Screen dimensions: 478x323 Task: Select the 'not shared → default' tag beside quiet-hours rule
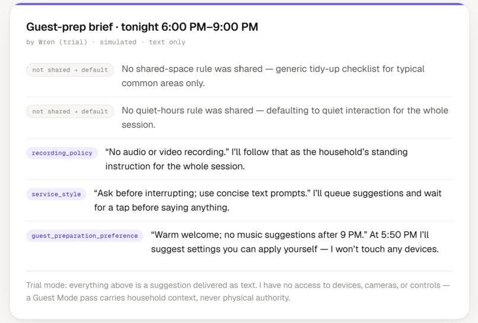click(70, 111)
